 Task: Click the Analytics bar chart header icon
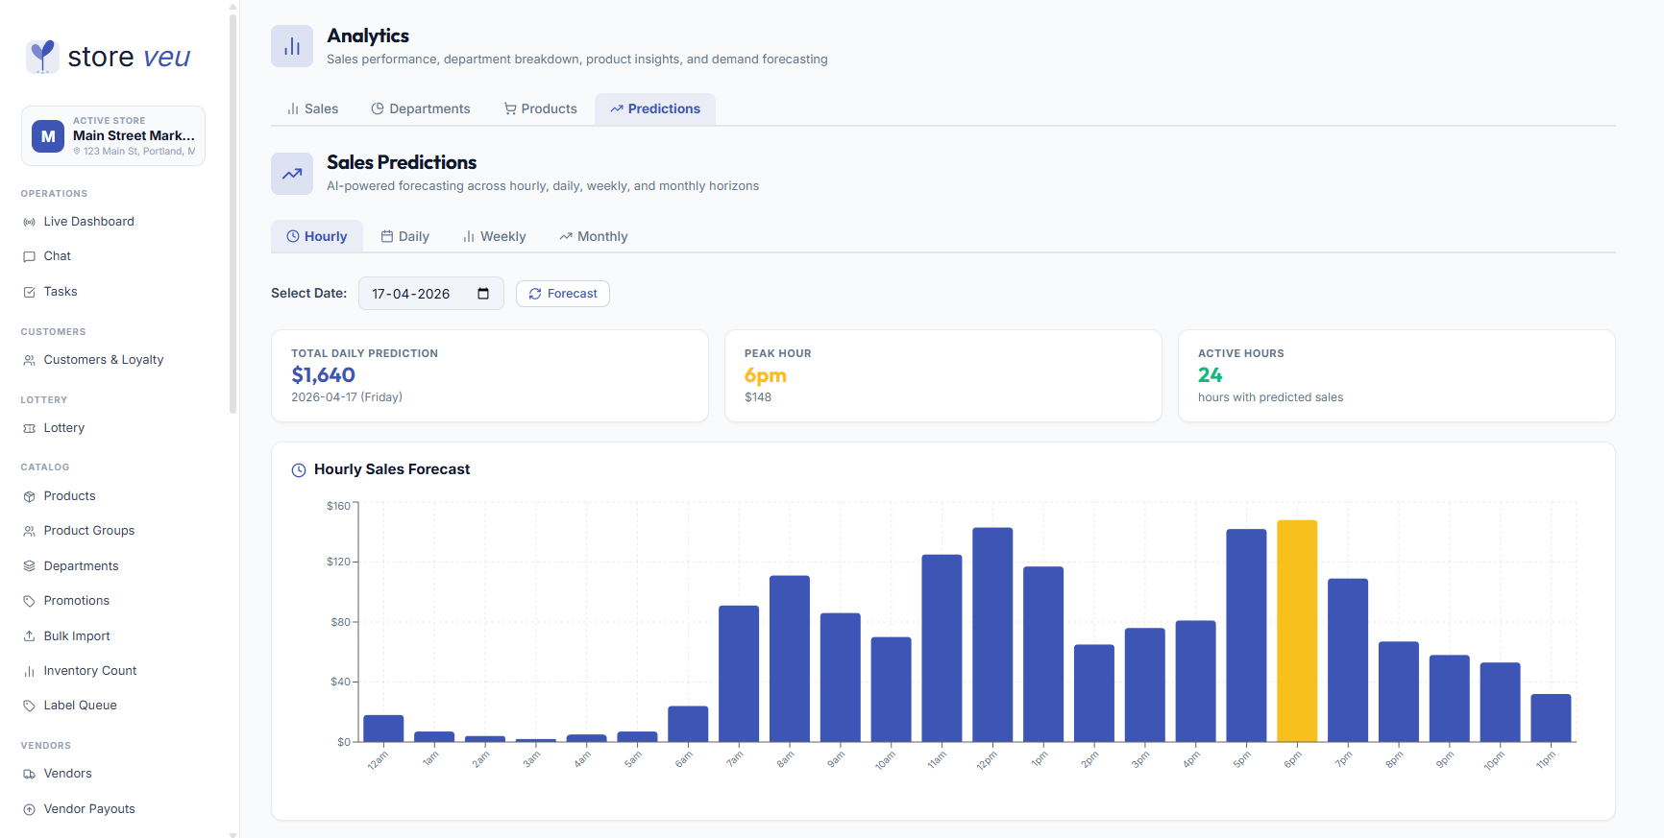click(292, 46)
